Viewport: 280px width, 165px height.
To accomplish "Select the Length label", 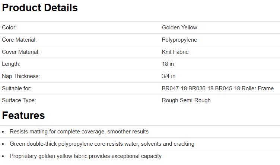I will click(x=11, y=64).
